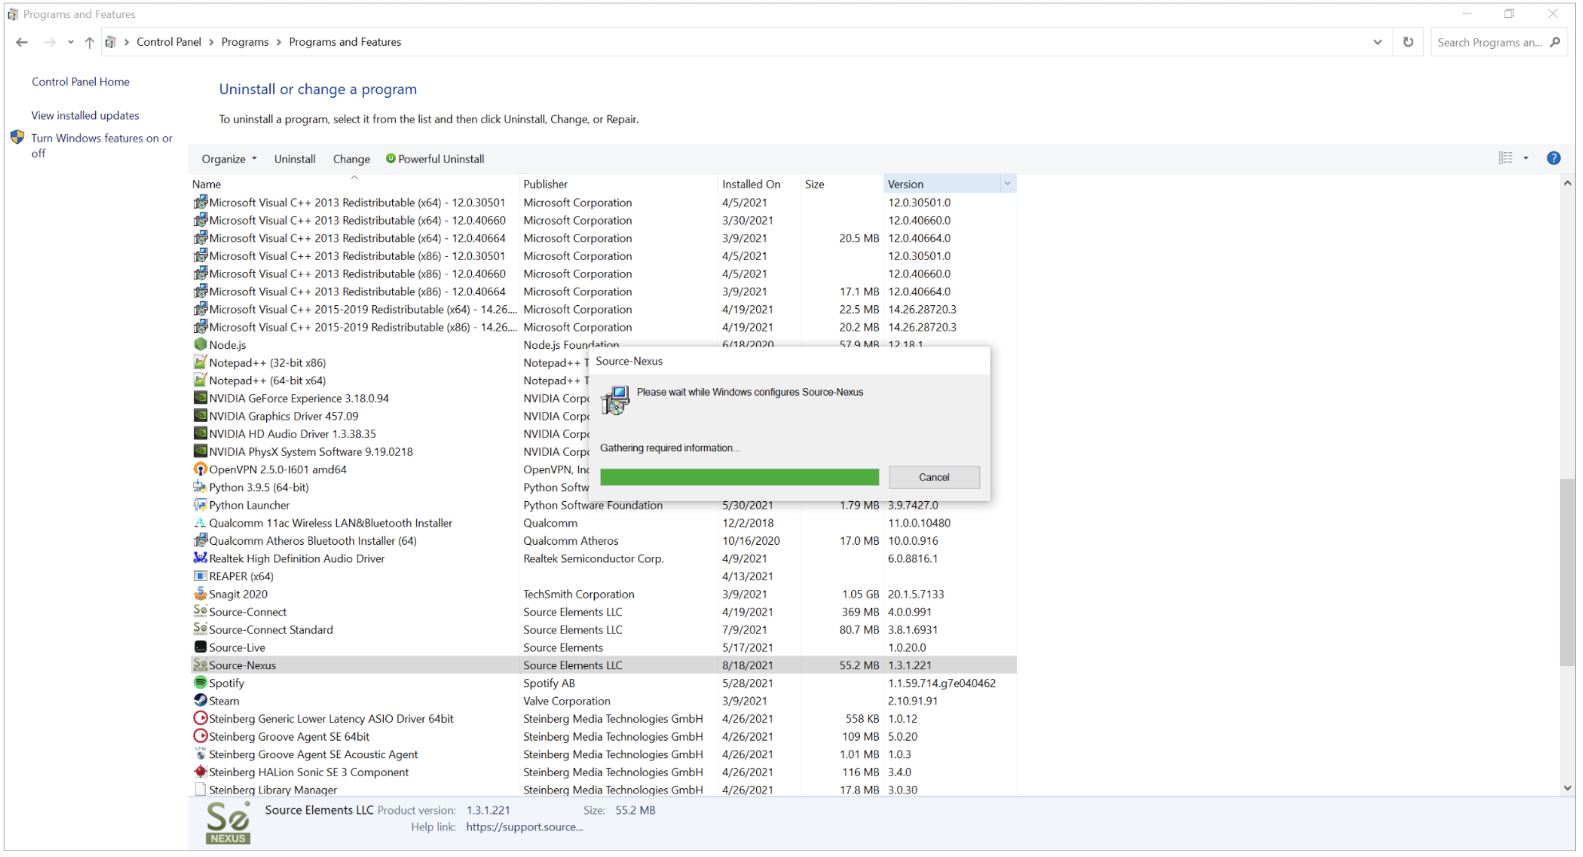Cancel the Source-Nexus configuration dialog

934,478
